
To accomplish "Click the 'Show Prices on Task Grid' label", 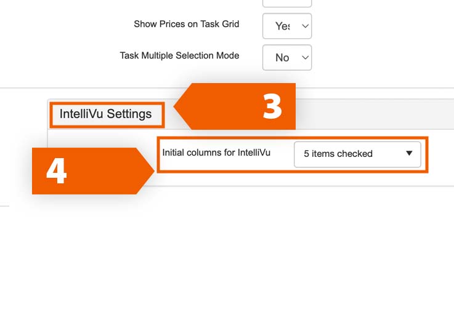I will (x=186, y=25).
